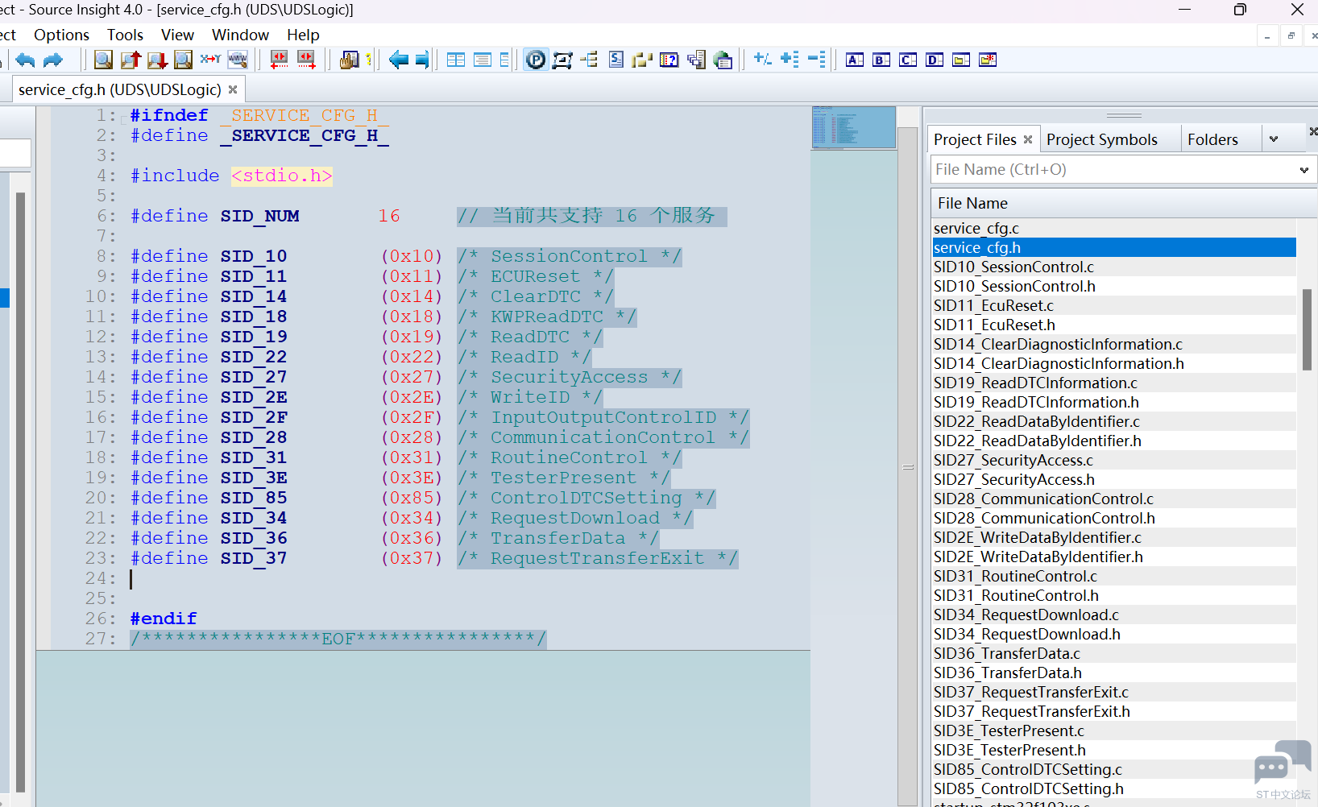The width and height of the screenshot is (1318, 807).
Task: Open the Options menu
Action: tap(61, 35)
